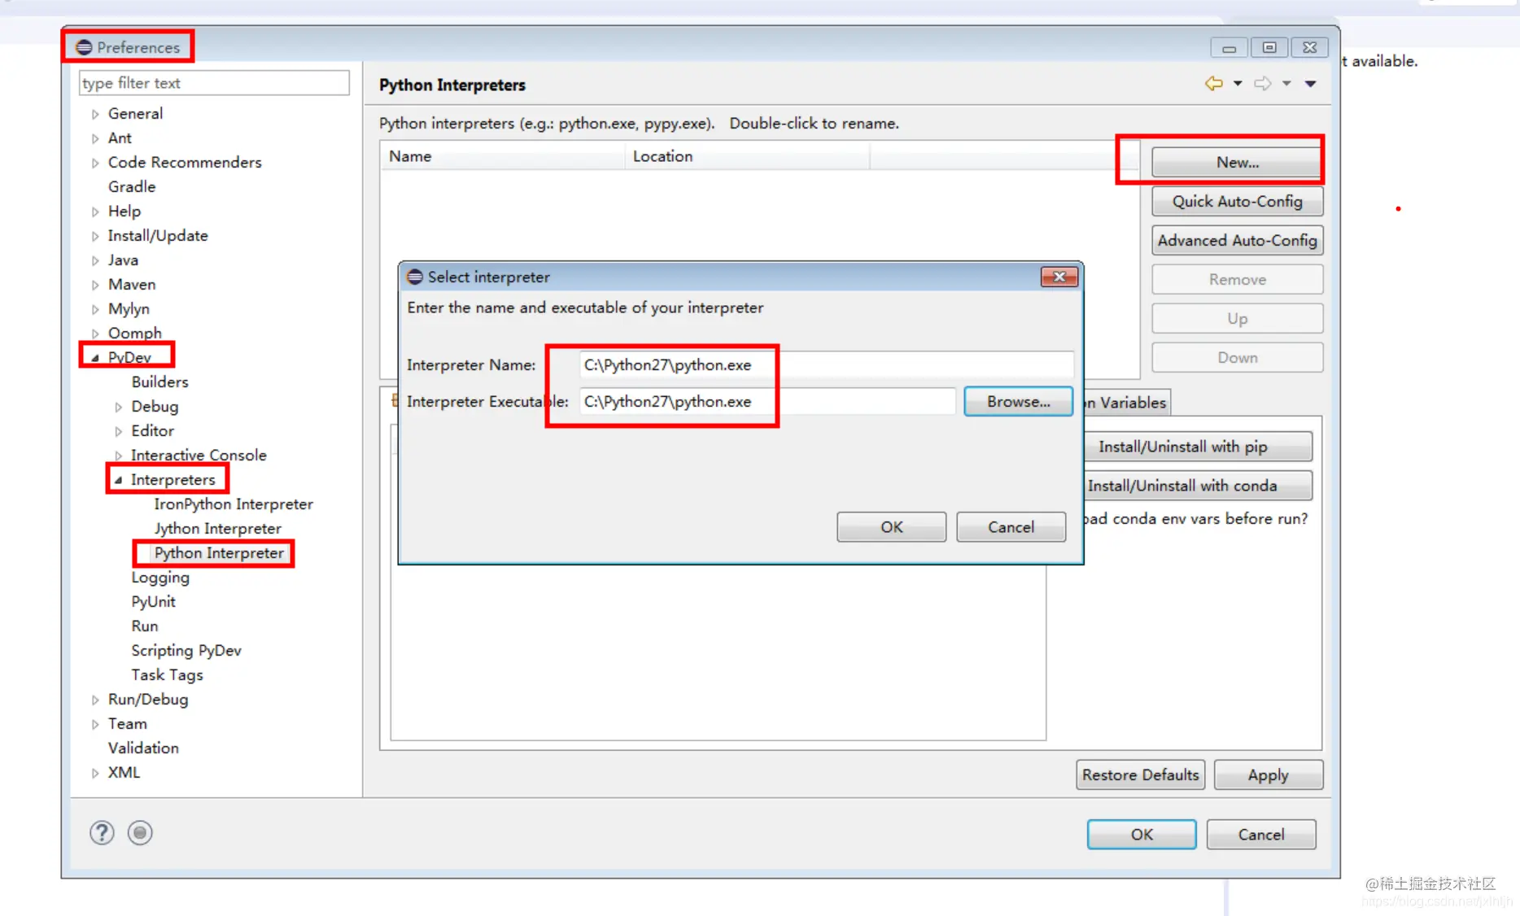This screenshot has height=916, width=1520.
Task: Expand the Help tree node
Action: point(95,212)
